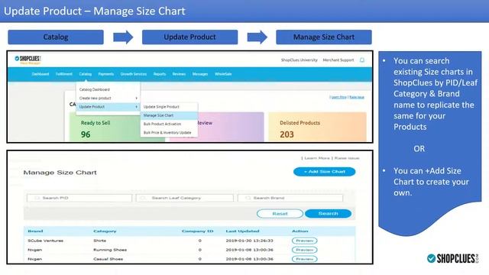Image resolution: width=489 pixels, height=275 pixels.
Task: Open the Growth Services nav tab
Action: coord(134,74)
